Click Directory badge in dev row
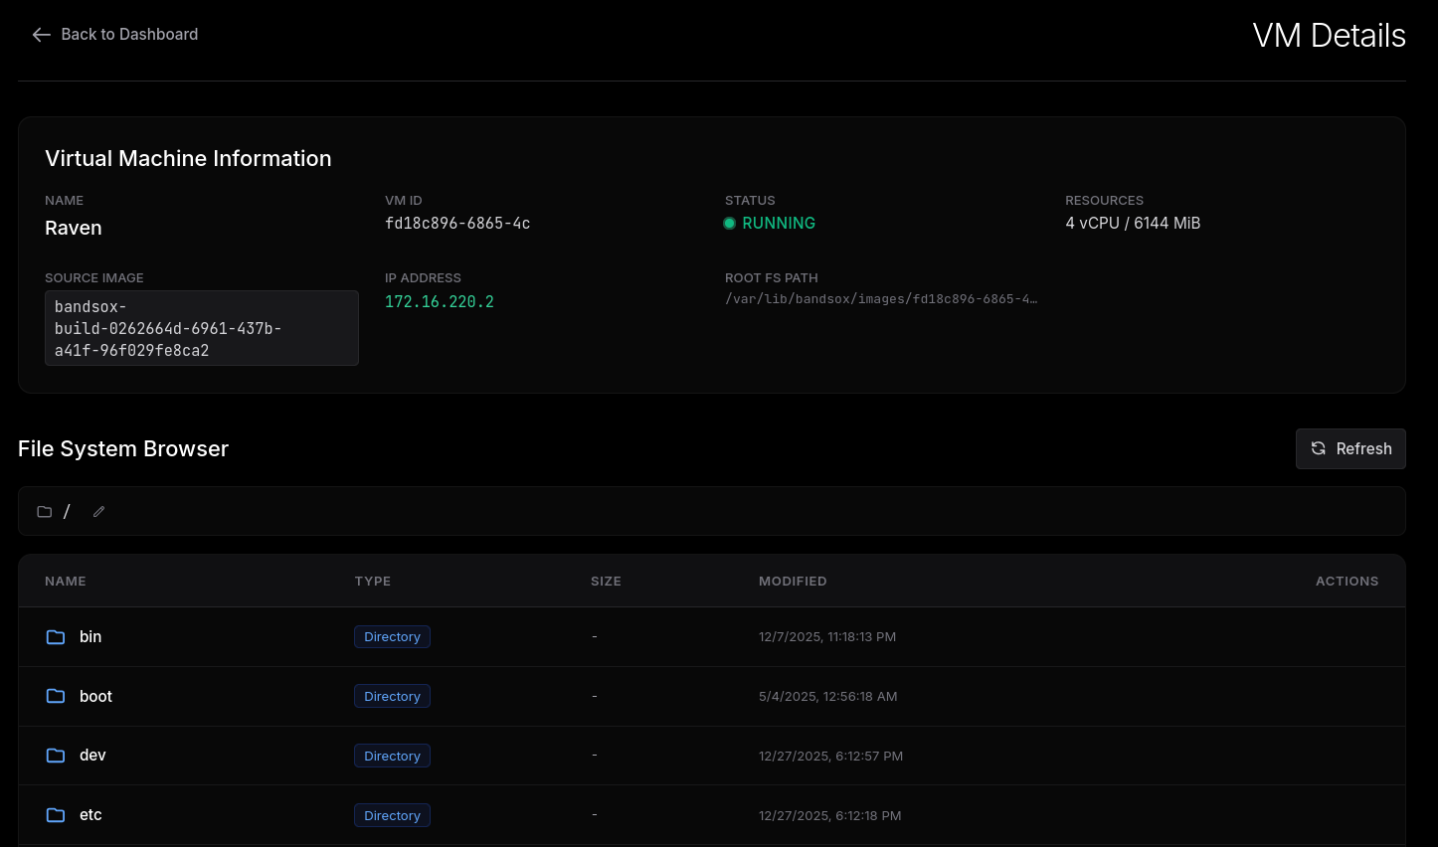Viewport: 1438px width, 847px height. [x=392, y=757]
